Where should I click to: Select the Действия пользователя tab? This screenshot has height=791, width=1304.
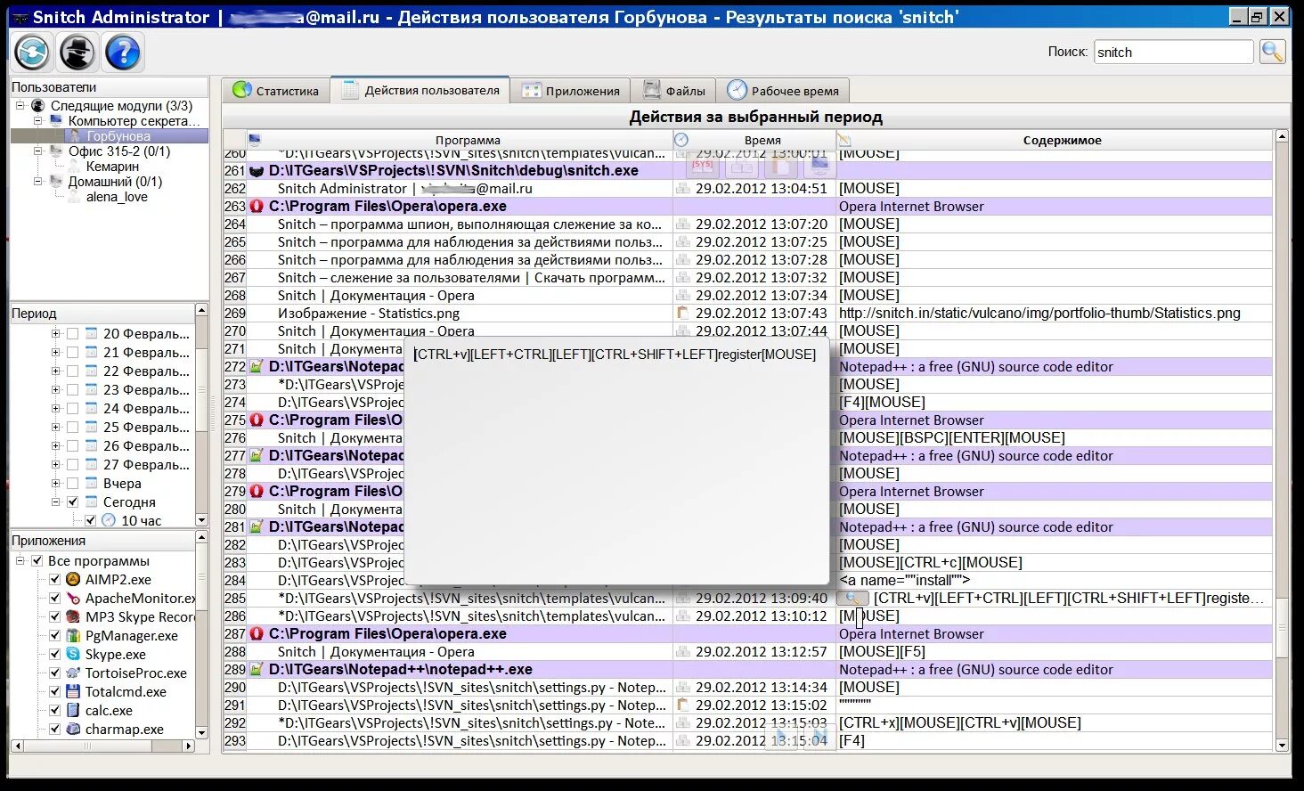click(420, 90)
